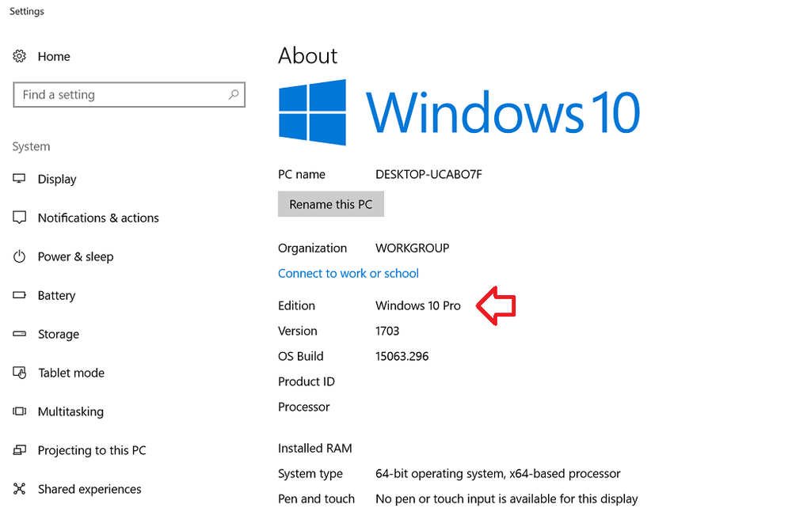Screen dimensions: 792x508
Task: Open Tablet mode settings
Action: pyautogui.click(x=71, y=373)
